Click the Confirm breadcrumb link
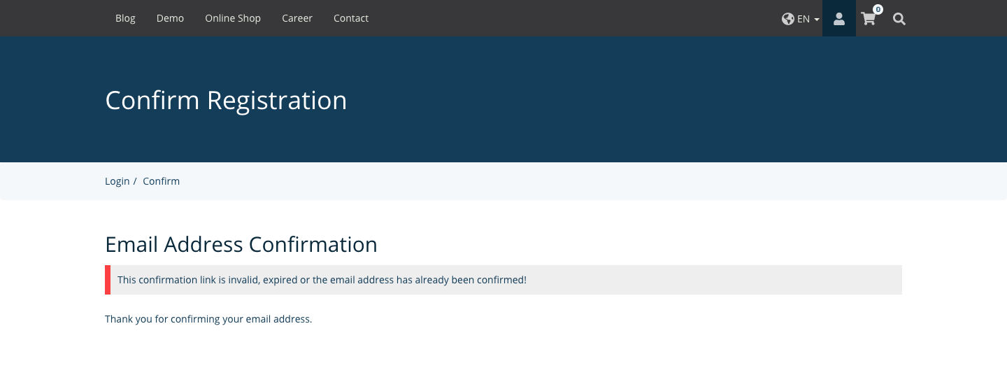Image resolution: width=1007 pixels, height=389 pixels. [x=161, y=181]
